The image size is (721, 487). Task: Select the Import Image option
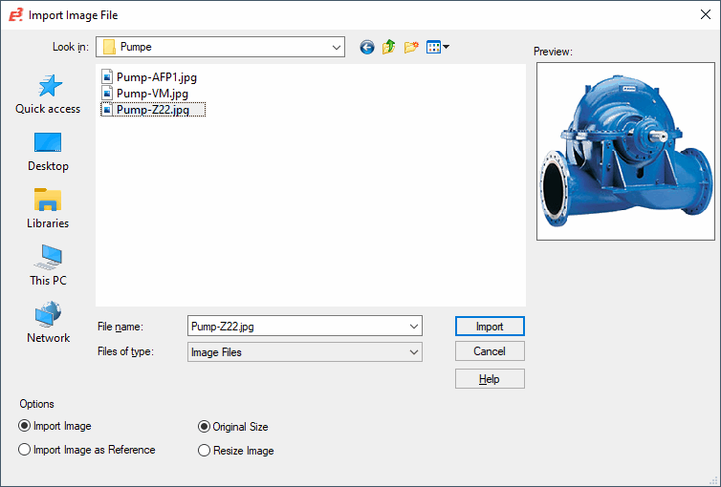coord(25,426)
